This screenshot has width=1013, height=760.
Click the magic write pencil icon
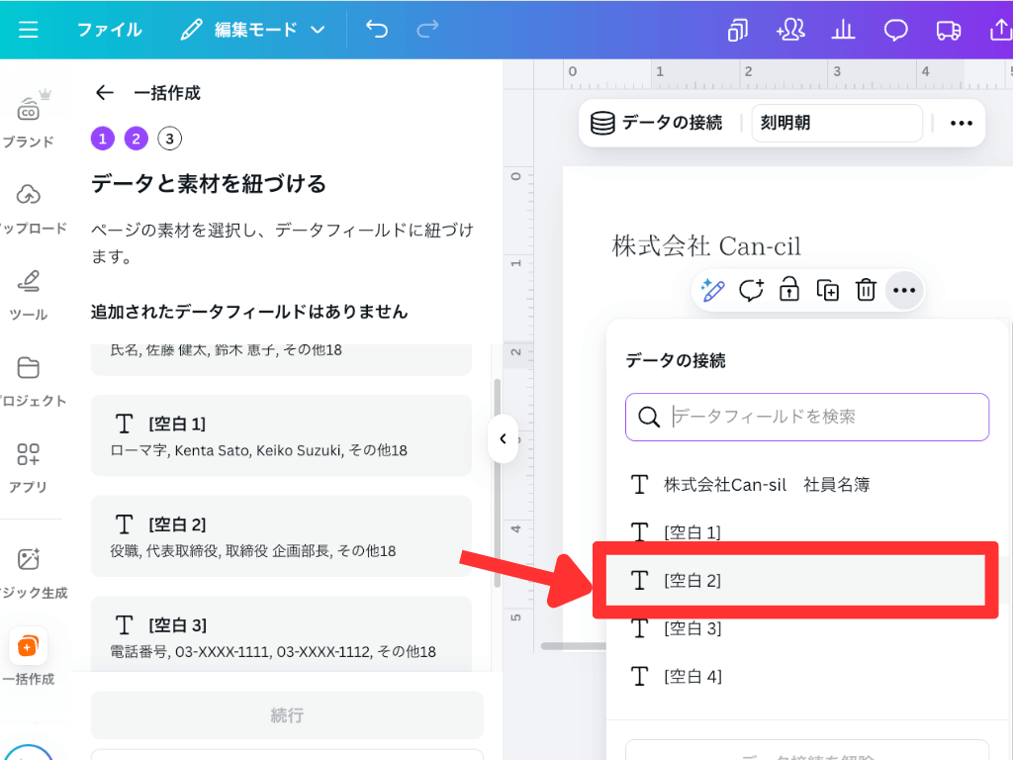712,290
